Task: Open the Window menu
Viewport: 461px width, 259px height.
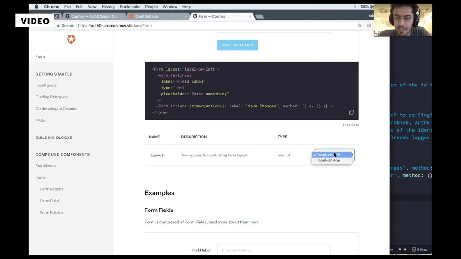Action: click(170, 6)
